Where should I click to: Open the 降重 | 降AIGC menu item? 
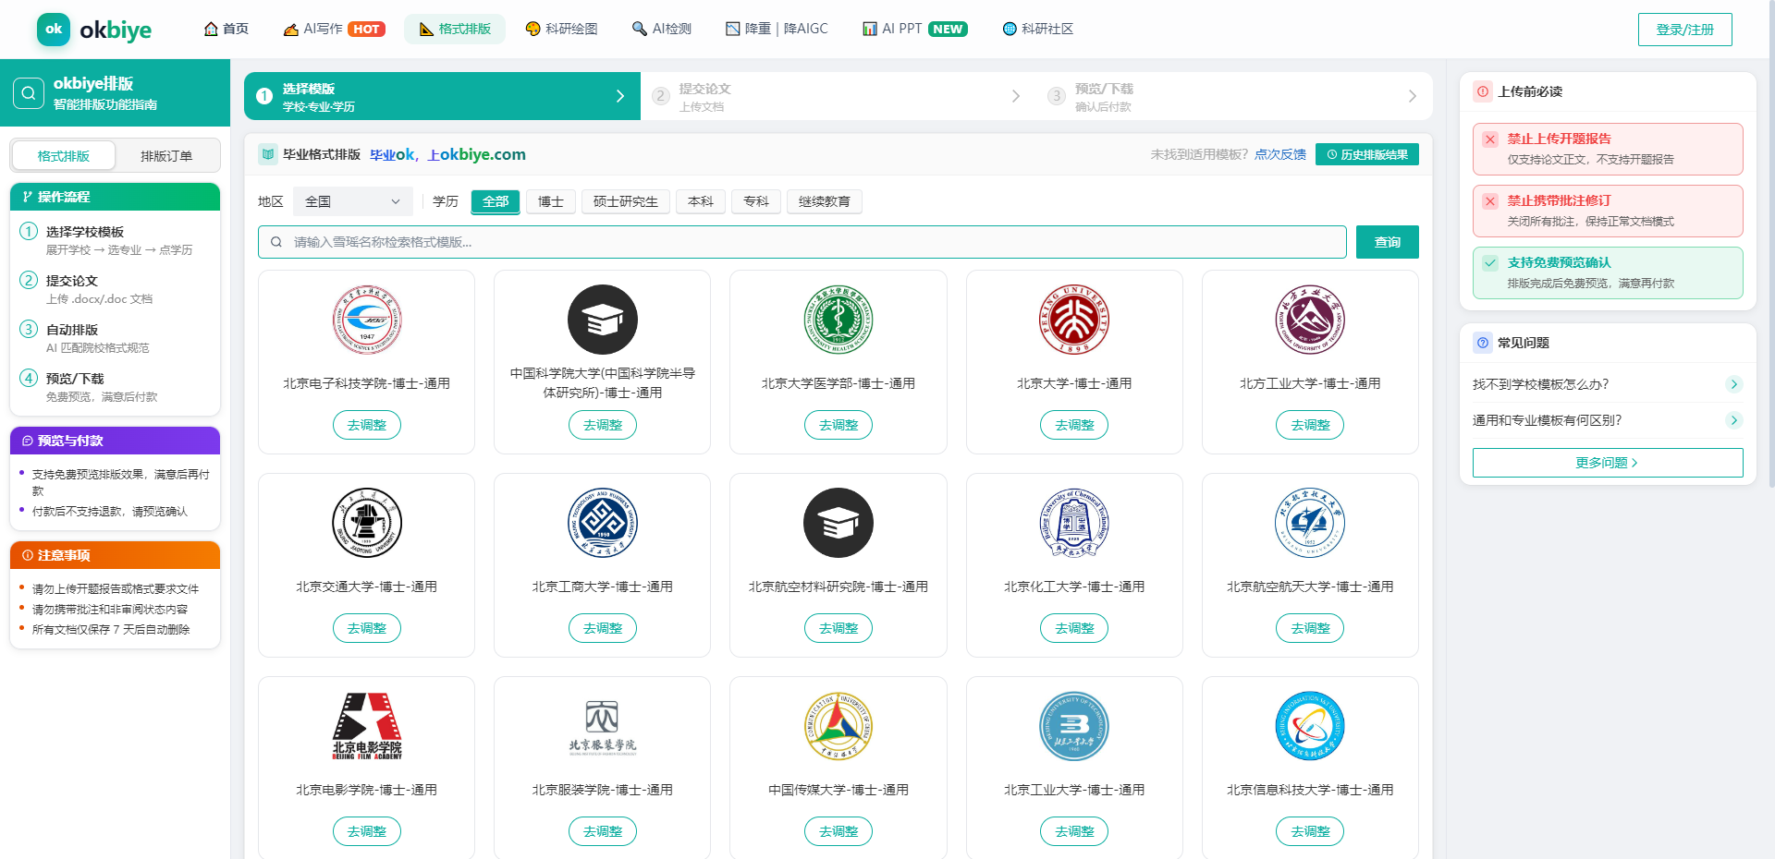pyautogui.click(x=777, y=29)
